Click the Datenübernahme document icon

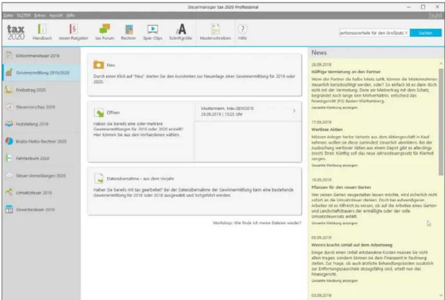point(99,179)
